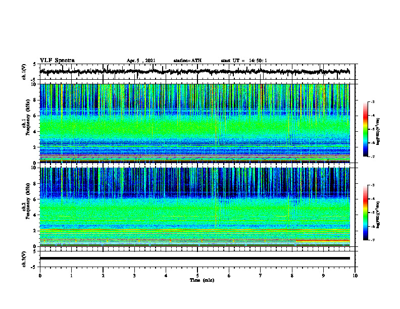Screen dimensions: 400x309
Task: Click the "-3" tick on ch.2 colorbar
Action: (372, 185)
